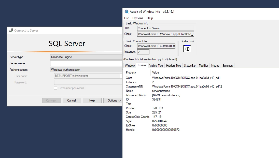279x158 pixels.
Task: Click the Basic Window Info Title field
Action: point(166,28)
